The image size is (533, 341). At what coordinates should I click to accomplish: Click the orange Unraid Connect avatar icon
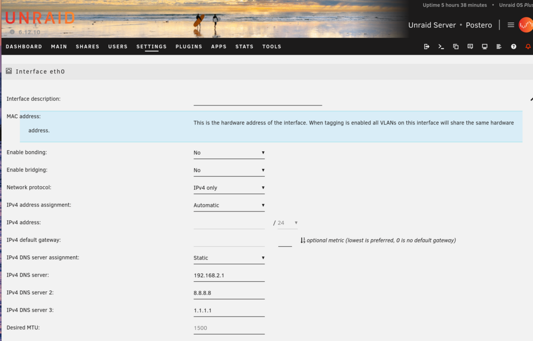[x=526, y=25]
